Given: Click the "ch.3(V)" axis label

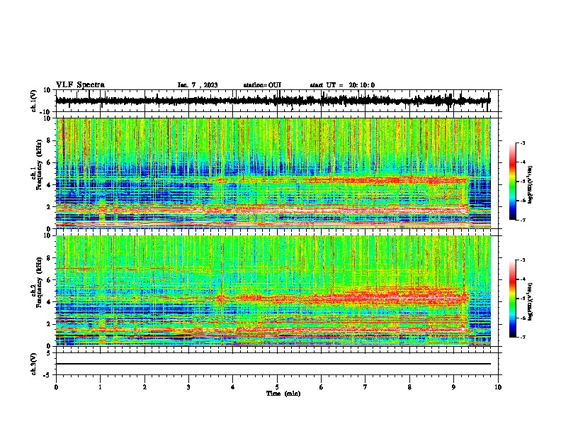Looking at the screenshot, I should pyautogui.click(x=34, y=365).
